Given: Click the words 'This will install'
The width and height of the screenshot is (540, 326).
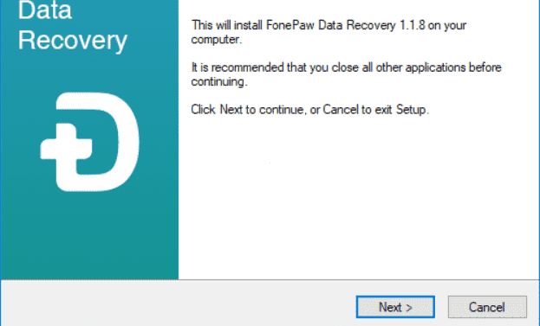Looking at the screenshot, I should (227, 25).
